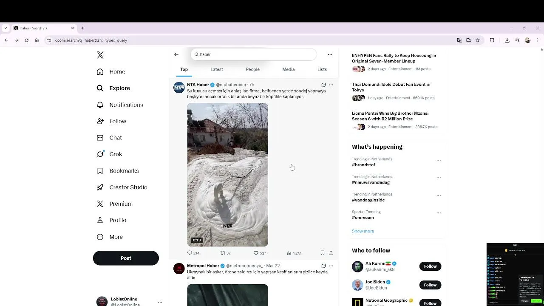Open more options for #vandaaginside trend

tap(439, 195)
